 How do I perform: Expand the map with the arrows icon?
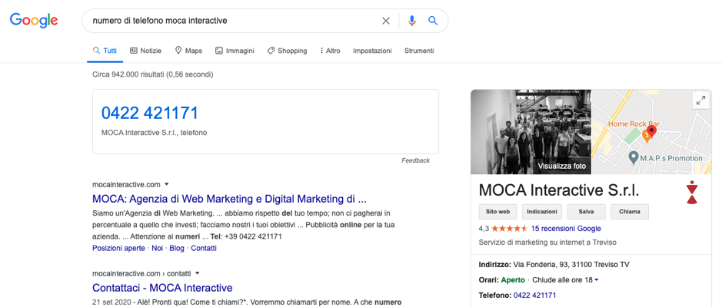click(700, 101)
